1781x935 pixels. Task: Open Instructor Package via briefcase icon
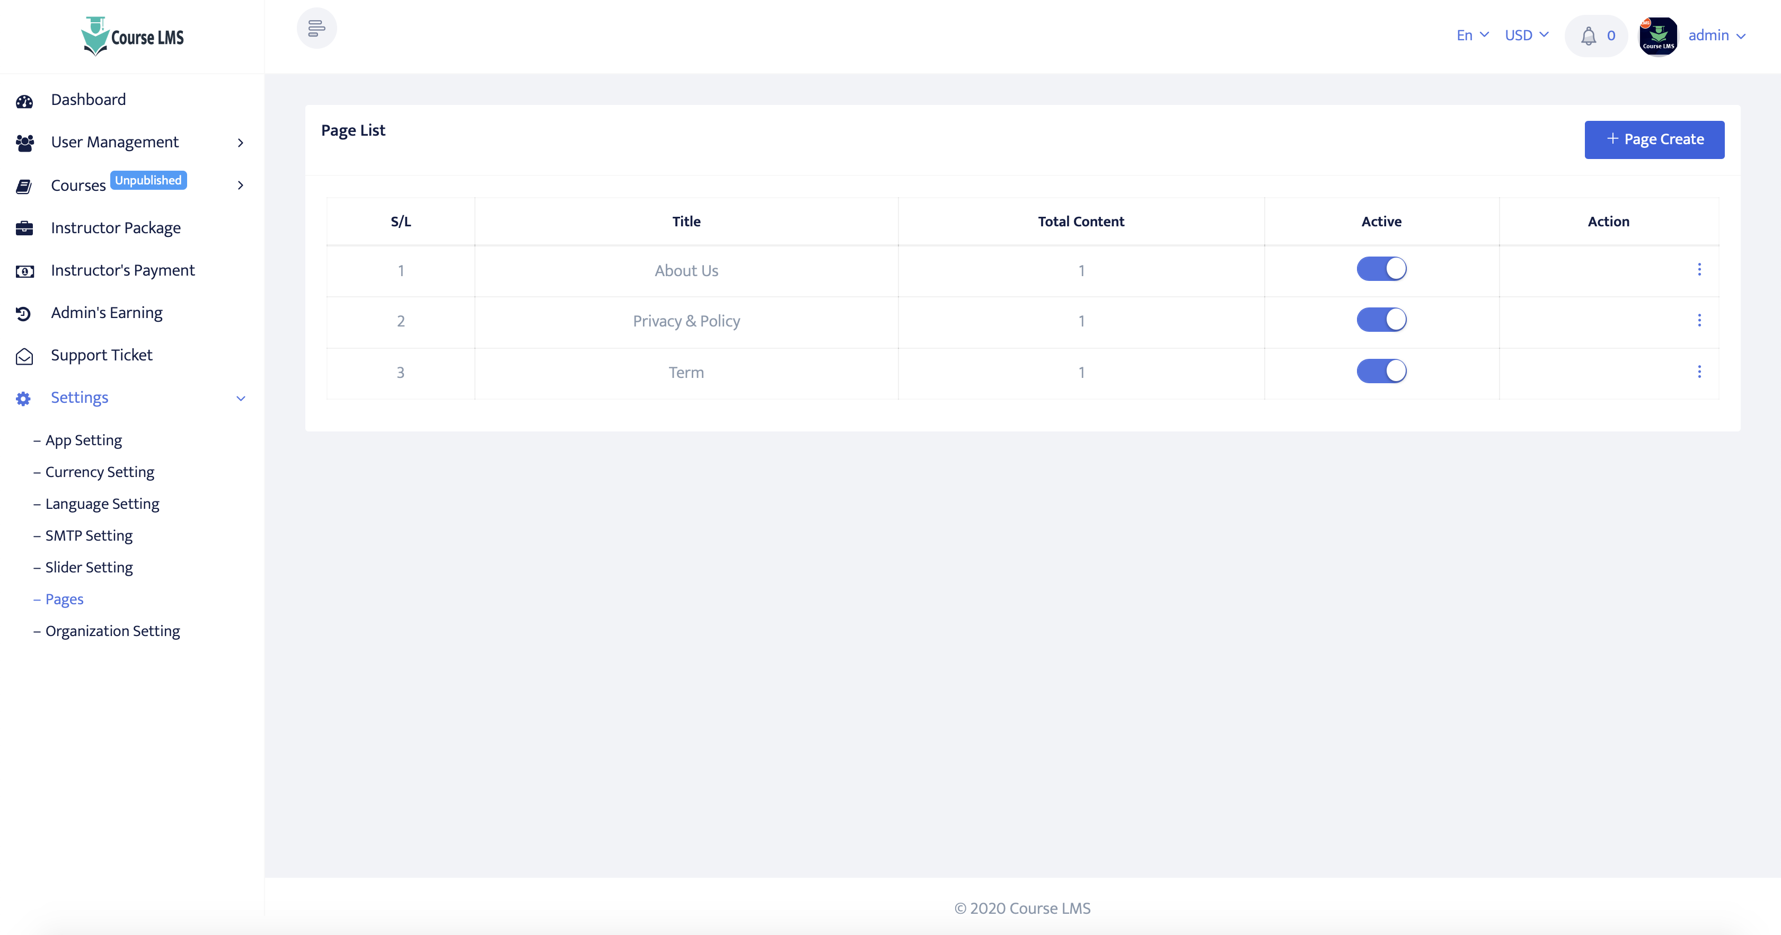25,227
